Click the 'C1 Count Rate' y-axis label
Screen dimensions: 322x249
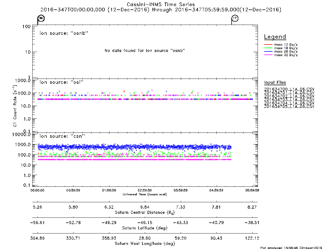tap(15, 106)
